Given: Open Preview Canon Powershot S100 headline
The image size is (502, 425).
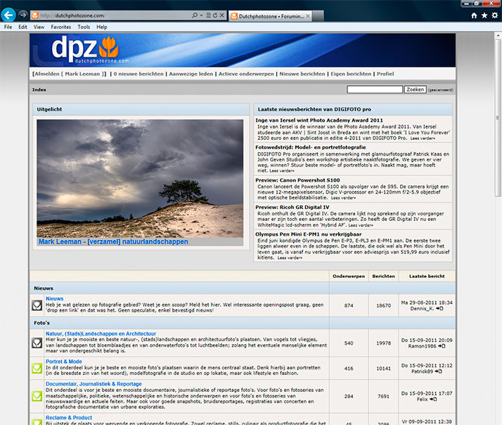Looking at the screenshot, I should (x=297, y=180).
